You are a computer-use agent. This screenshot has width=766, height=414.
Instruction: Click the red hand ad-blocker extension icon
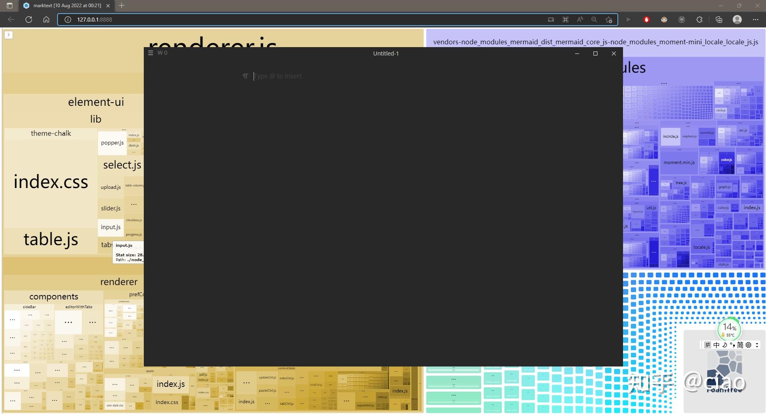pyautogui.click(x=646, y=19)
